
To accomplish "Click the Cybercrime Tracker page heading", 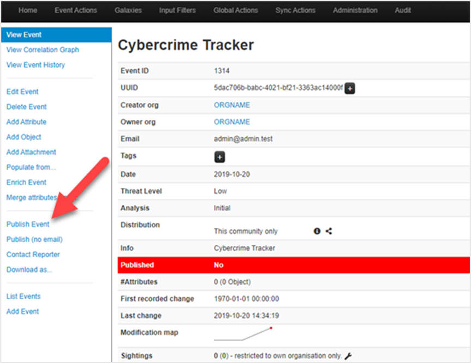I will point(186,45).
